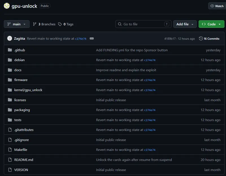Image resolution: width=226 pixels, height=176 pixels.
Task: View the 16 Commits history link
Action: click(x=211, y=39)
